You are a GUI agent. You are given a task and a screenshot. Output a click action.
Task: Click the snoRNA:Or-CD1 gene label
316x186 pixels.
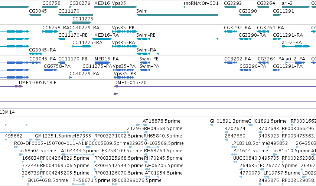[201, 3]
